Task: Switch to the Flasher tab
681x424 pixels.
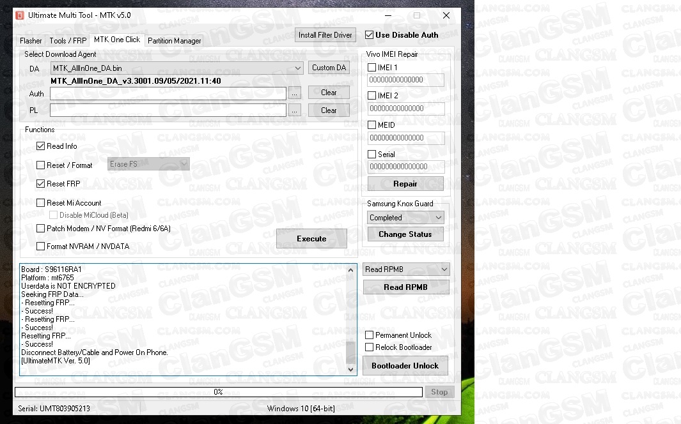Action: point(31,41)
